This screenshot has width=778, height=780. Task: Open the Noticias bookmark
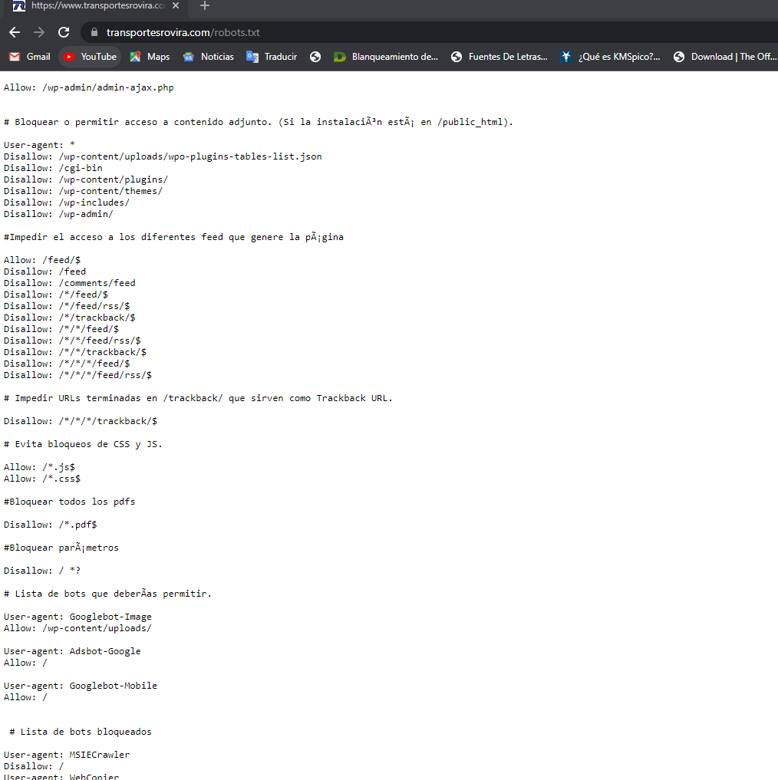[209, 57]
